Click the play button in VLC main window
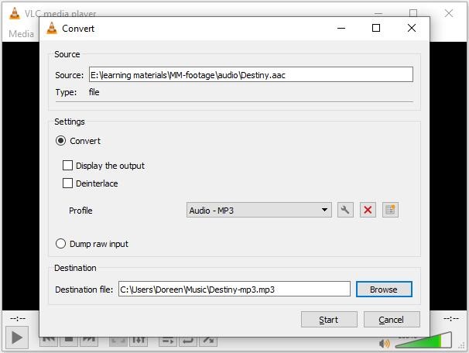Viewport: 469px width, 353px height. 17,338
